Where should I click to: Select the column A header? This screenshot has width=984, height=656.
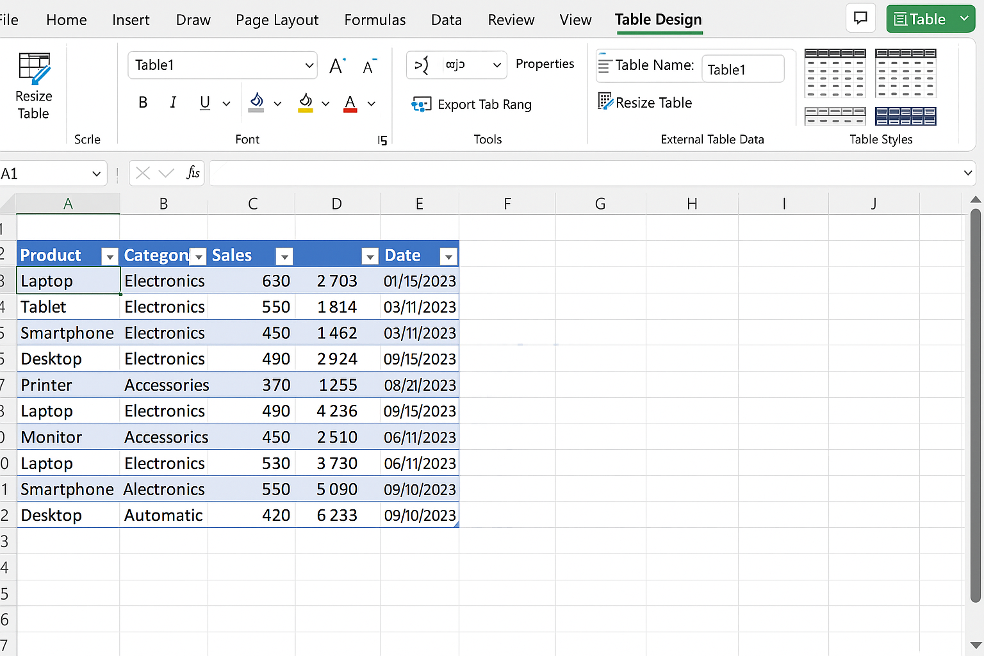pyautogui.click(x=68, y=204)
